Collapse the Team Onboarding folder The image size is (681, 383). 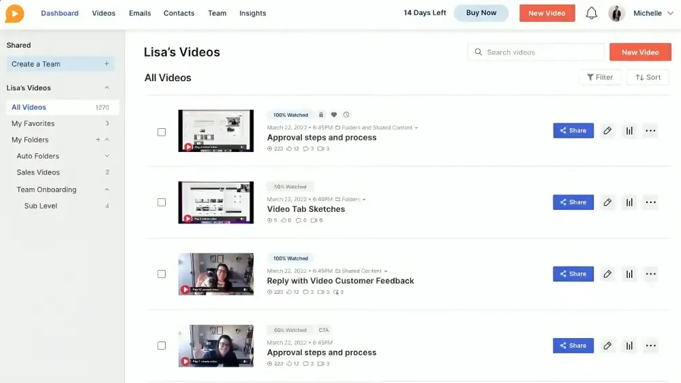click(x=107, y=189)
